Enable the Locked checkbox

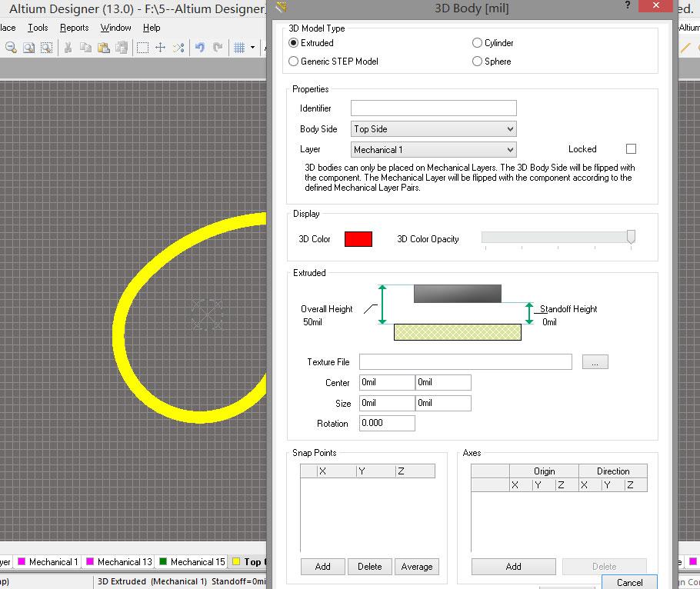point(632,149)
